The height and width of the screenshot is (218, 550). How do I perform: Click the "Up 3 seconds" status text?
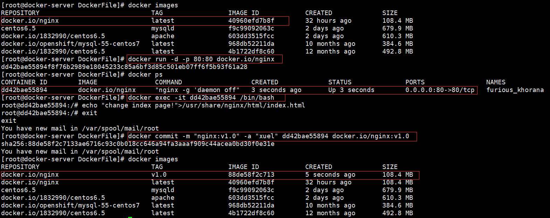pos(351,90)
